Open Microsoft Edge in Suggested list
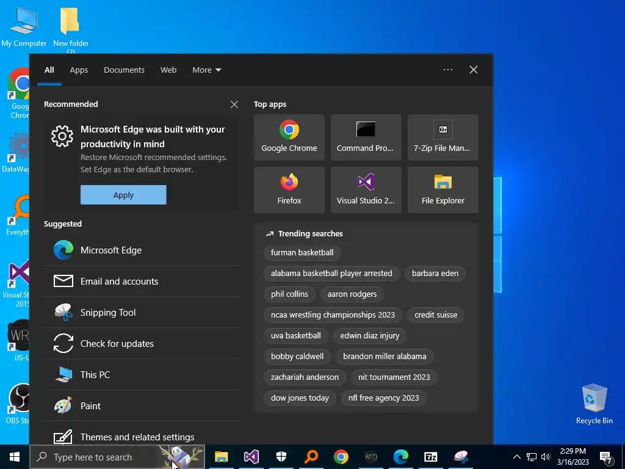 tap(142, 250)
